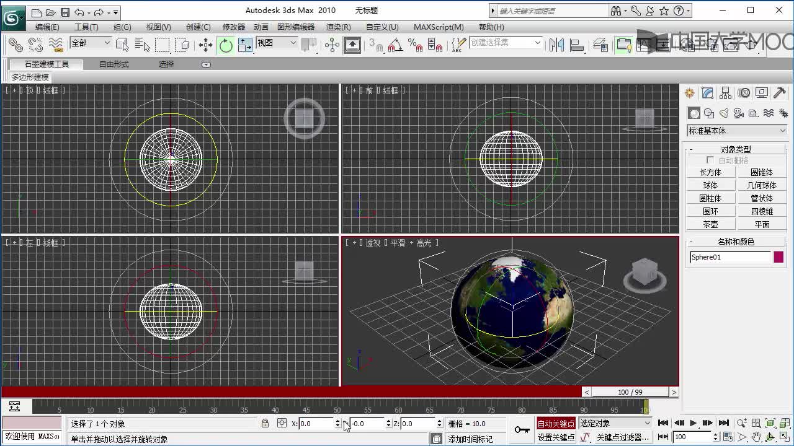Click the time slider 100 / 99 handle
Screen dimensions: 794x446
point(630,392)
